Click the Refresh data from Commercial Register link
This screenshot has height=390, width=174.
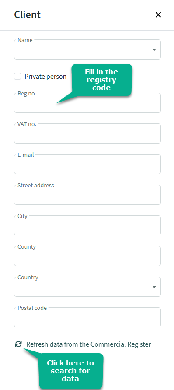point(88,344)
